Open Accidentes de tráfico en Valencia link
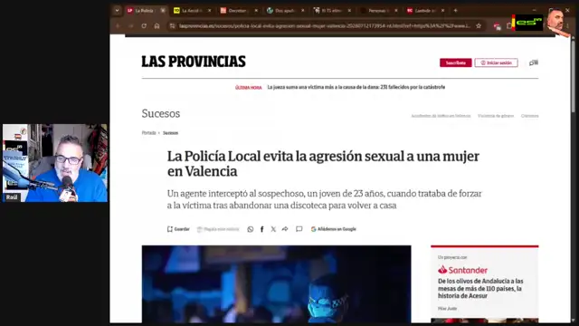 tap(441, 116)
